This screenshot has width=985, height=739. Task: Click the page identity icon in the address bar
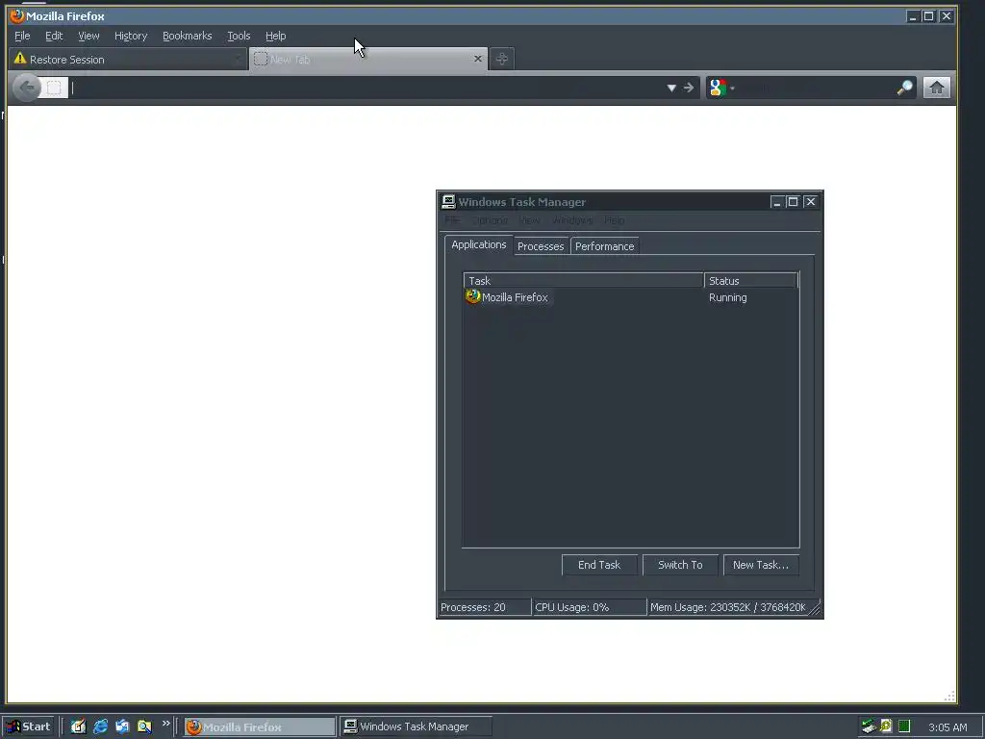pyautogui.click(x=54, y=88)
